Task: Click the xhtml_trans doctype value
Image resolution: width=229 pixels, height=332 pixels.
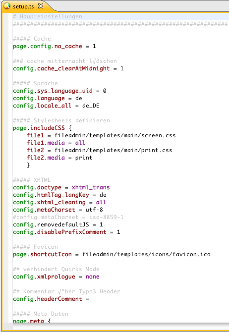Action: click(91, 187)
